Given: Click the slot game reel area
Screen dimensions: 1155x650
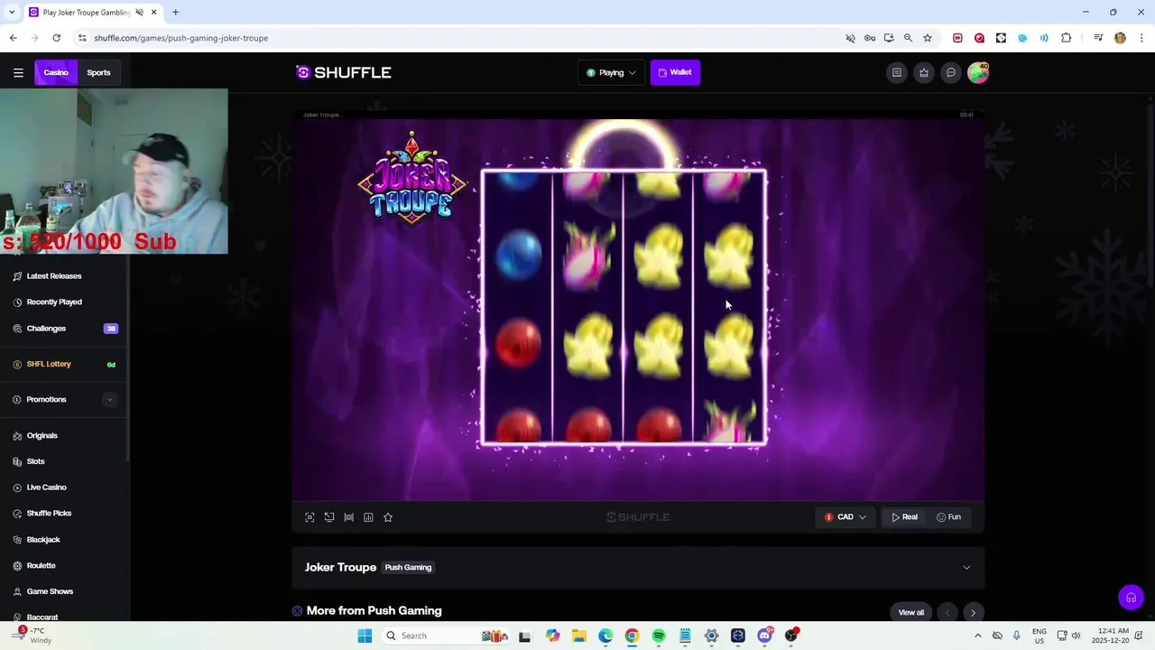Looking at the screenshot, I should point(624,307).
